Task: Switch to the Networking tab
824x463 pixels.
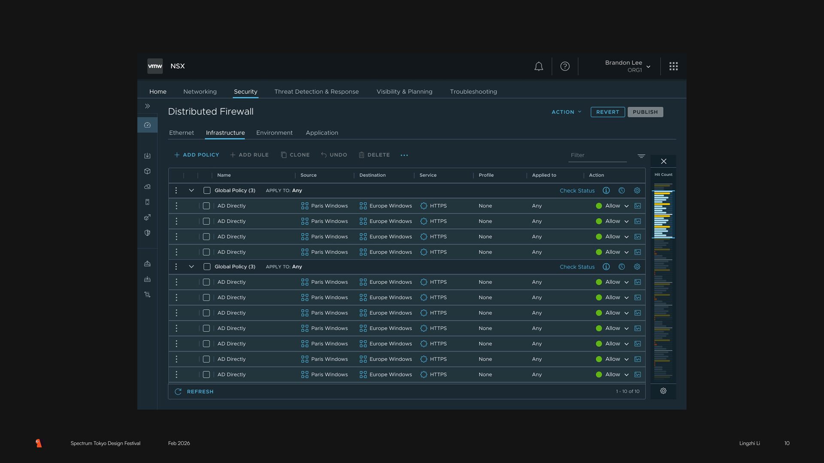Action: (200, 92)
